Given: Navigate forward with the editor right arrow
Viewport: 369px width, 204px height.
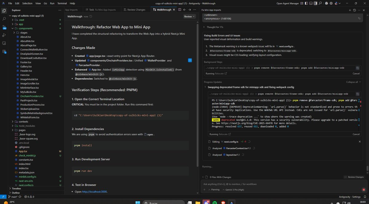Looking at the screenshot, I should pos(190,10).
